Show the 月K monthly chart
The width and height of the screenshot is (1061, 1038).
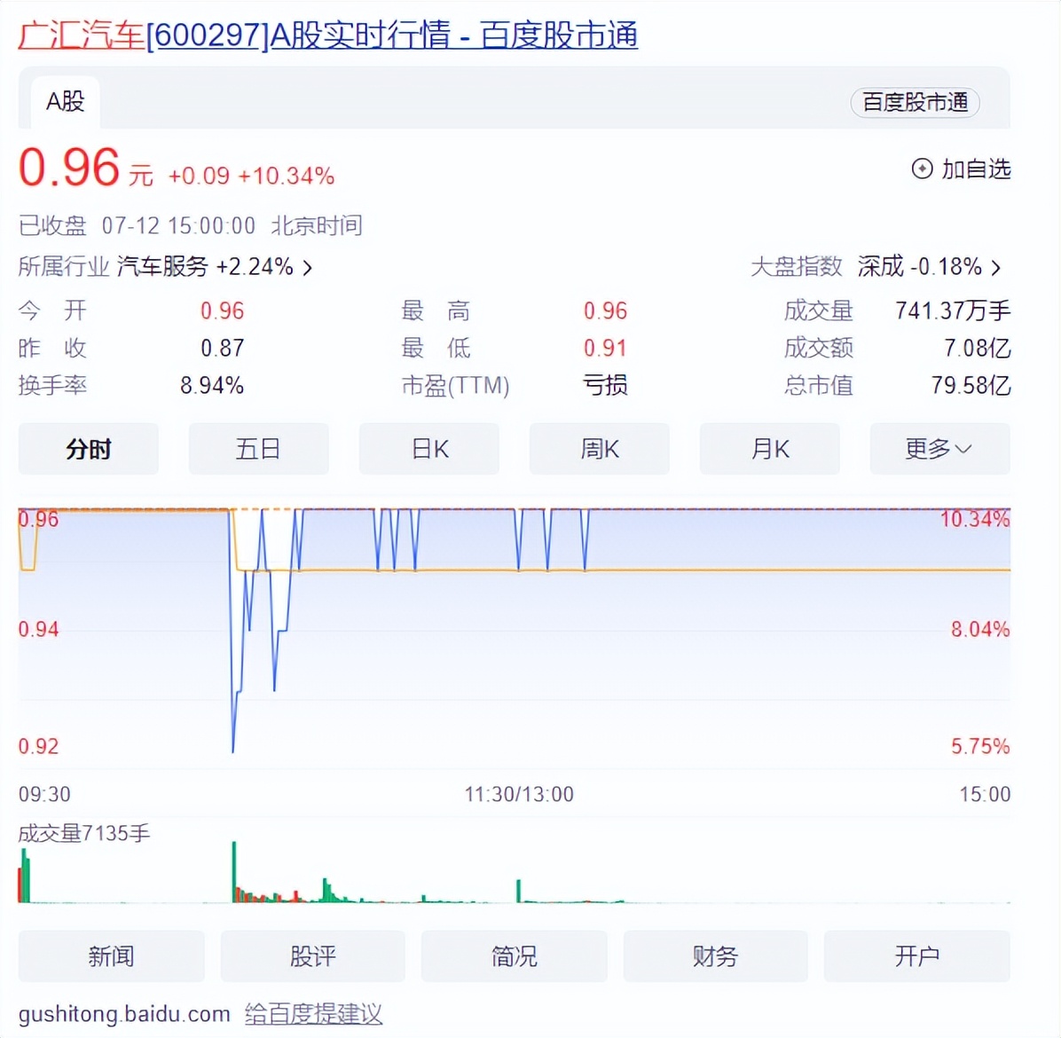(770, 449)
